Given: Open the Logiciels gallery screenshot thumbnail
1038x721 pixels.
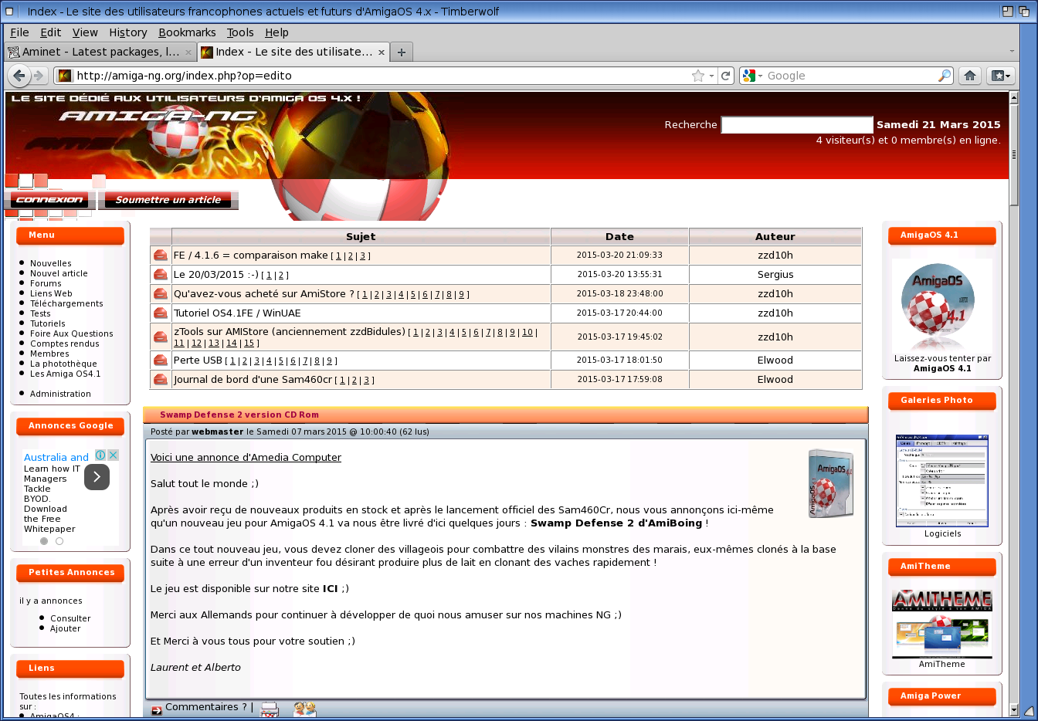Looking at the screenshot, I should point(942,480).
